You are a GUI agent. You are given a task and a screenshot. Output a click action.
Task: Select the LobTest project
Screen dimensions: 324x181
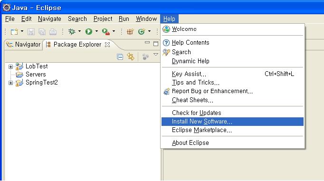pyautogui.click(x=37, y=67)
